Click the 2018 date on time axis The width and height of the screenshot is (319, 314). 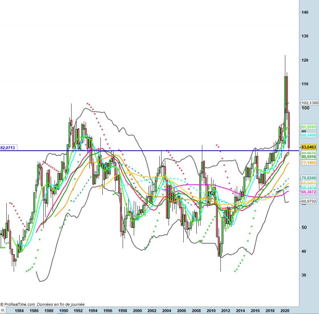click(x=270, y=311)
